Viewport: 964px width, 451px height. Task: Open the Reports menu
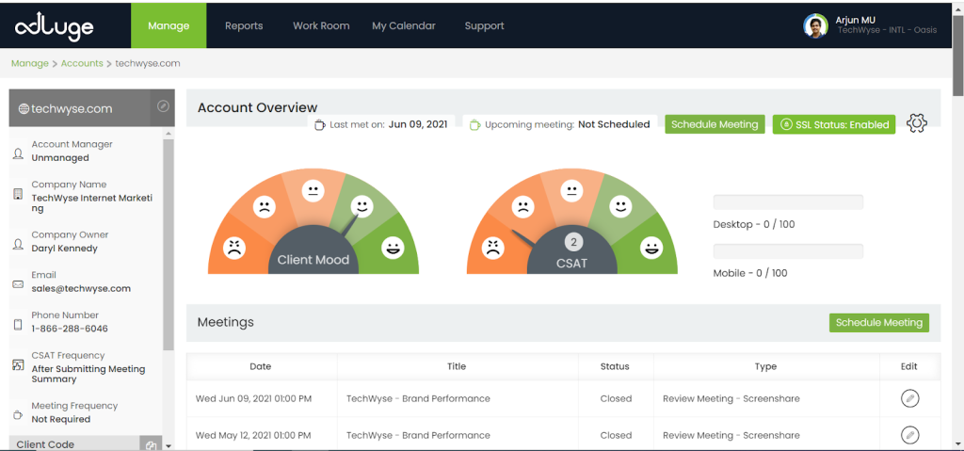click(244, 26)
